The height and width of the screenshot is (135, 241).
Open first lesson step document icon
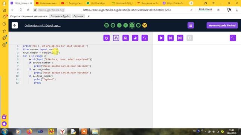pyautogui.click(x=107, y=25)
